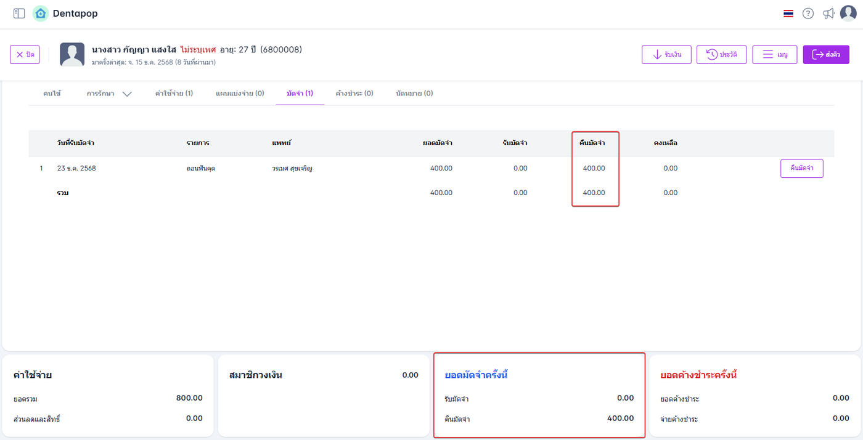The height and width of the screenshot is (440, 863).
Task: Open the ประวัติ history button
Action: point(722,55)
